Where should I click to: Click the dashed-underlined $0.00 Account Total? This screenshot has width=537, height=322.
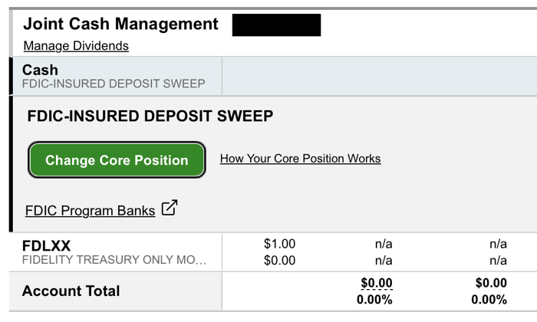pos(376,284)
